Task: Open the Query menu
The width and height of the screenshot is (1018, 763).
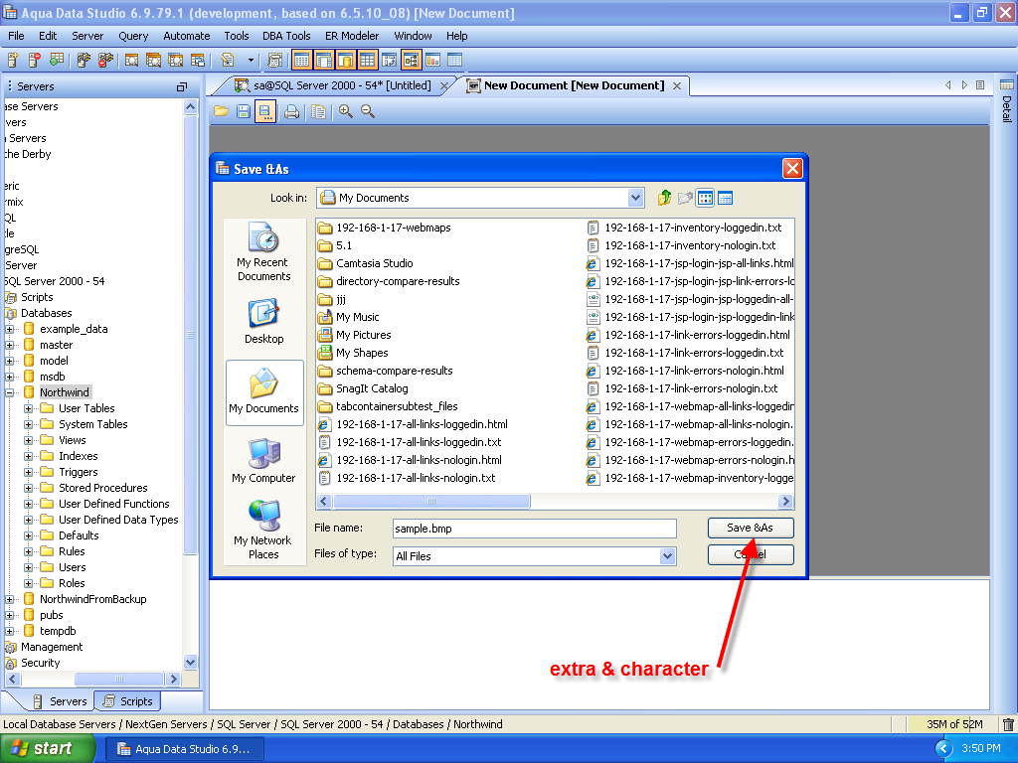Action: (x=133, y=36)
